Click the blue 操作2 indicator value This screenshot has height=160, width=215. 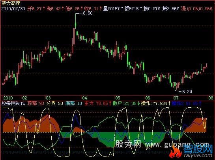pos(187,103)
